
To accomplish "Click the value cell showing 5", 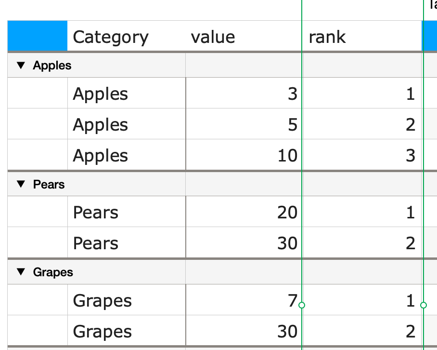I will pyautogui.click(x=244, y=124).
